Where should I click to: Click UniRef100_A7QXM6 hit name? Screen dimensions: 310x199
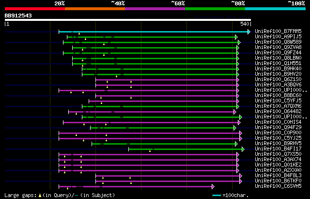pyautogui.click(x=278, y=106)
